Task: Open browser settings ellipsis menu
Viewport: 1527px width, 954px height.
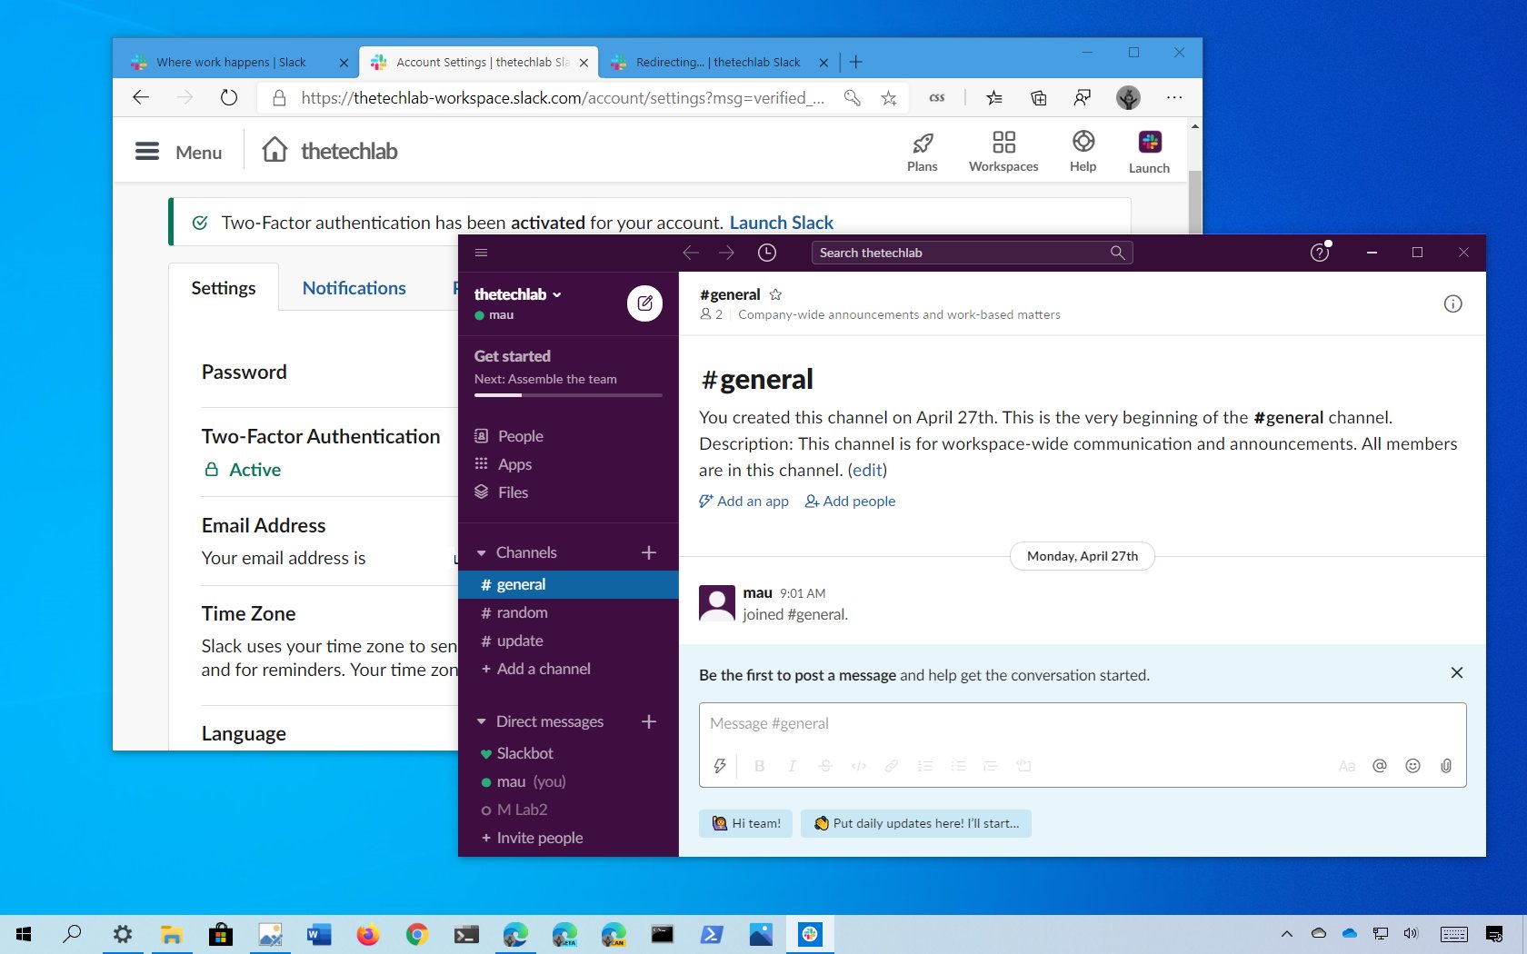Action: [1174, 98]
